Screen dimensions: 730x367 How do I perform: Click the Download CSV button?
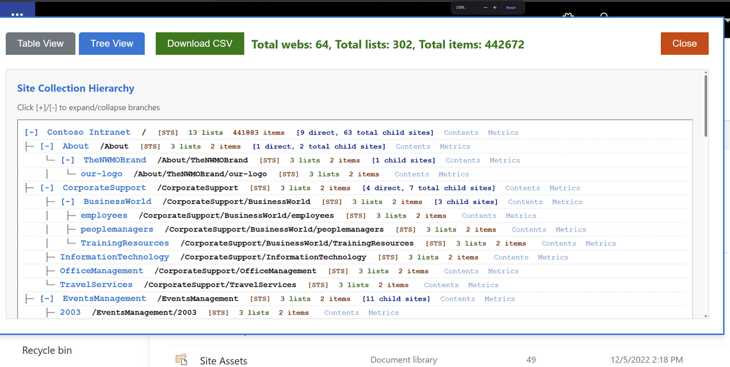(200, 43)
